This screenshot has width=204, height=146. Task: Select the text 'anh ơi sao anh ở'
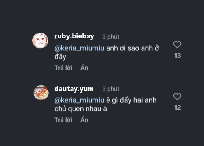133,48
